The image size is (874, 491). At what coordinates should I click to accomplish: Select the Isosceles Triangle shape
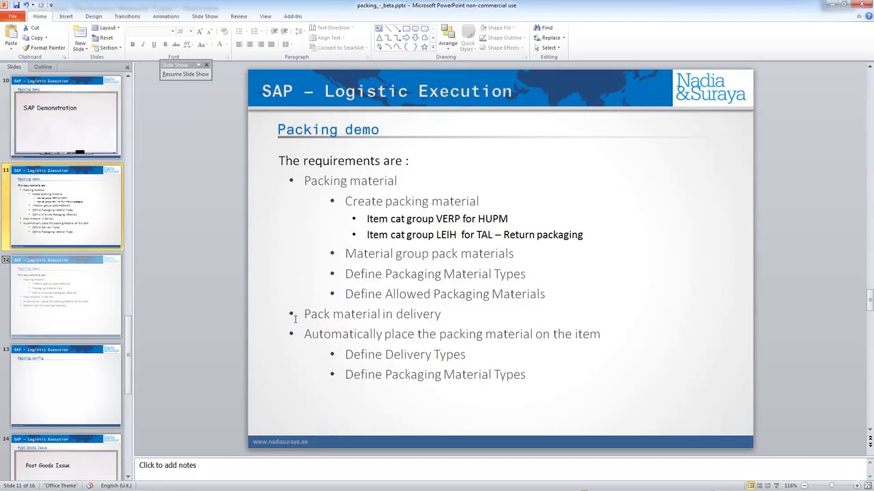(x=379, y=38)
